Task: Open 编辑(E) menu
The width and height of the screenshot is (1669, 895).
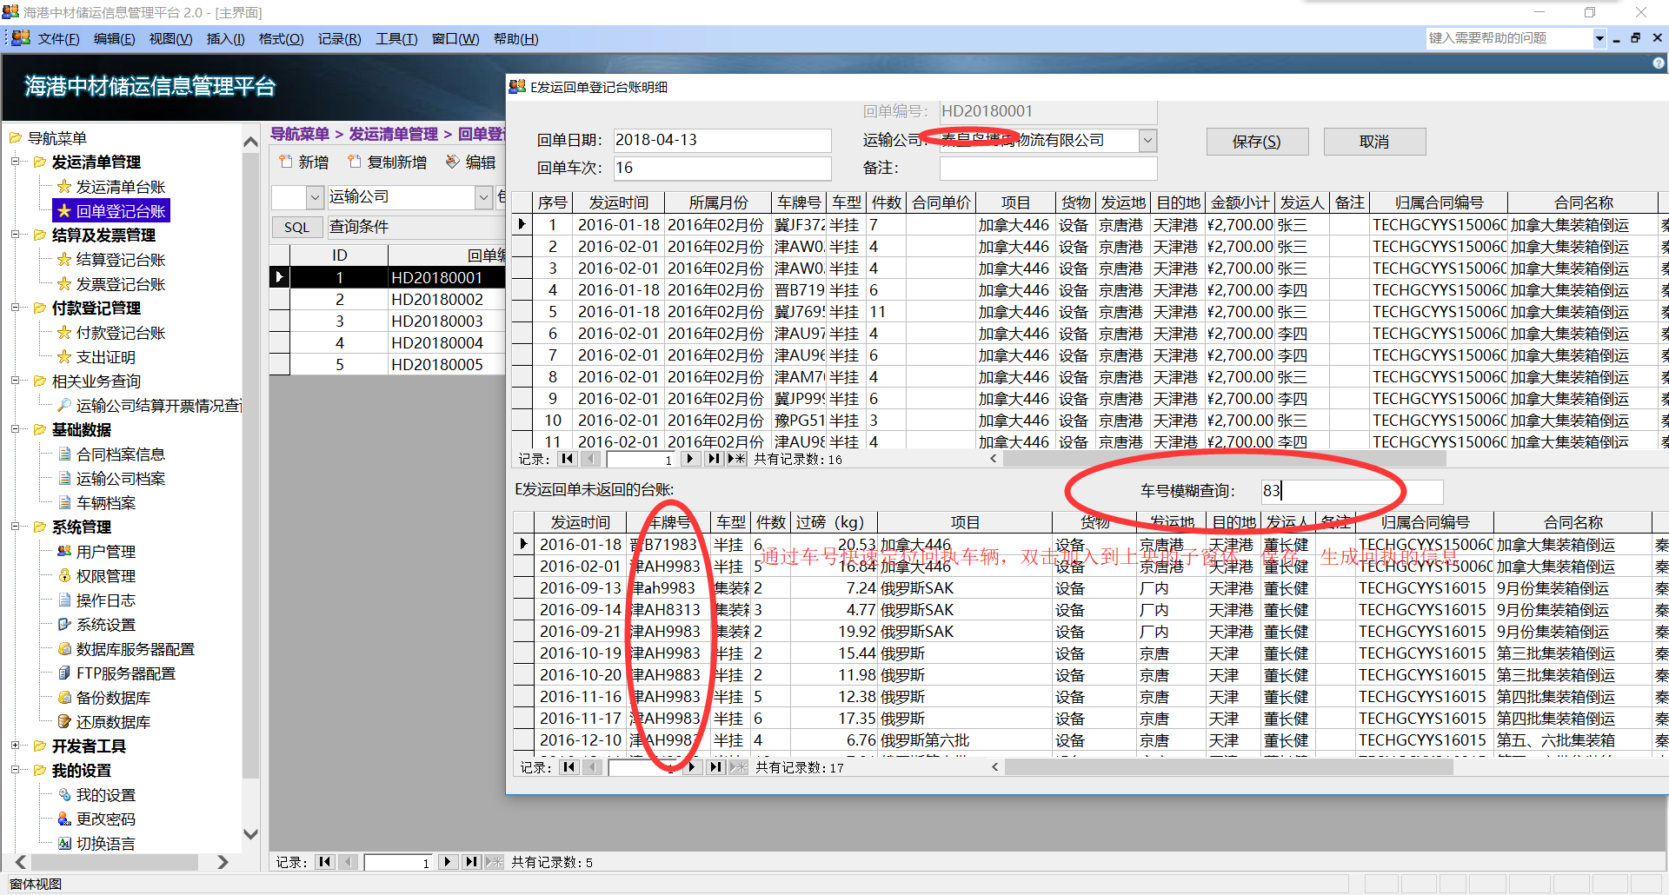Action: (114, 39)
